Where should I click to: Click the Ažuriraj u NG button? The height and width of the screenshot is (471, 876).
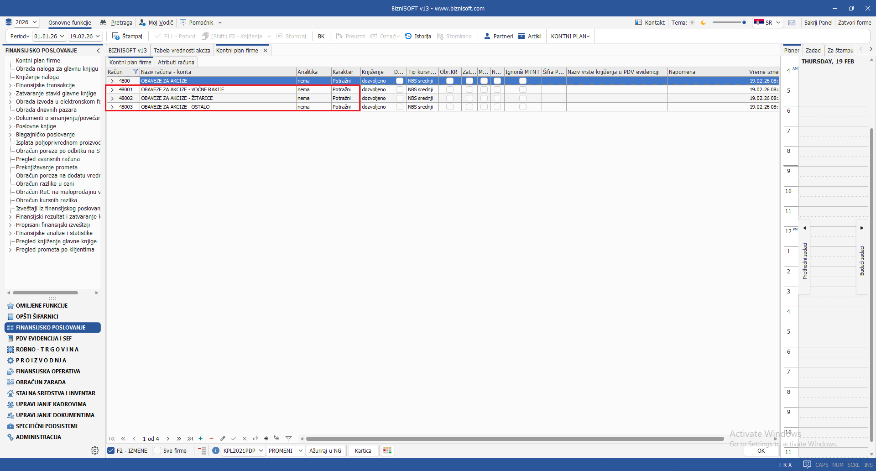[325, 450]
